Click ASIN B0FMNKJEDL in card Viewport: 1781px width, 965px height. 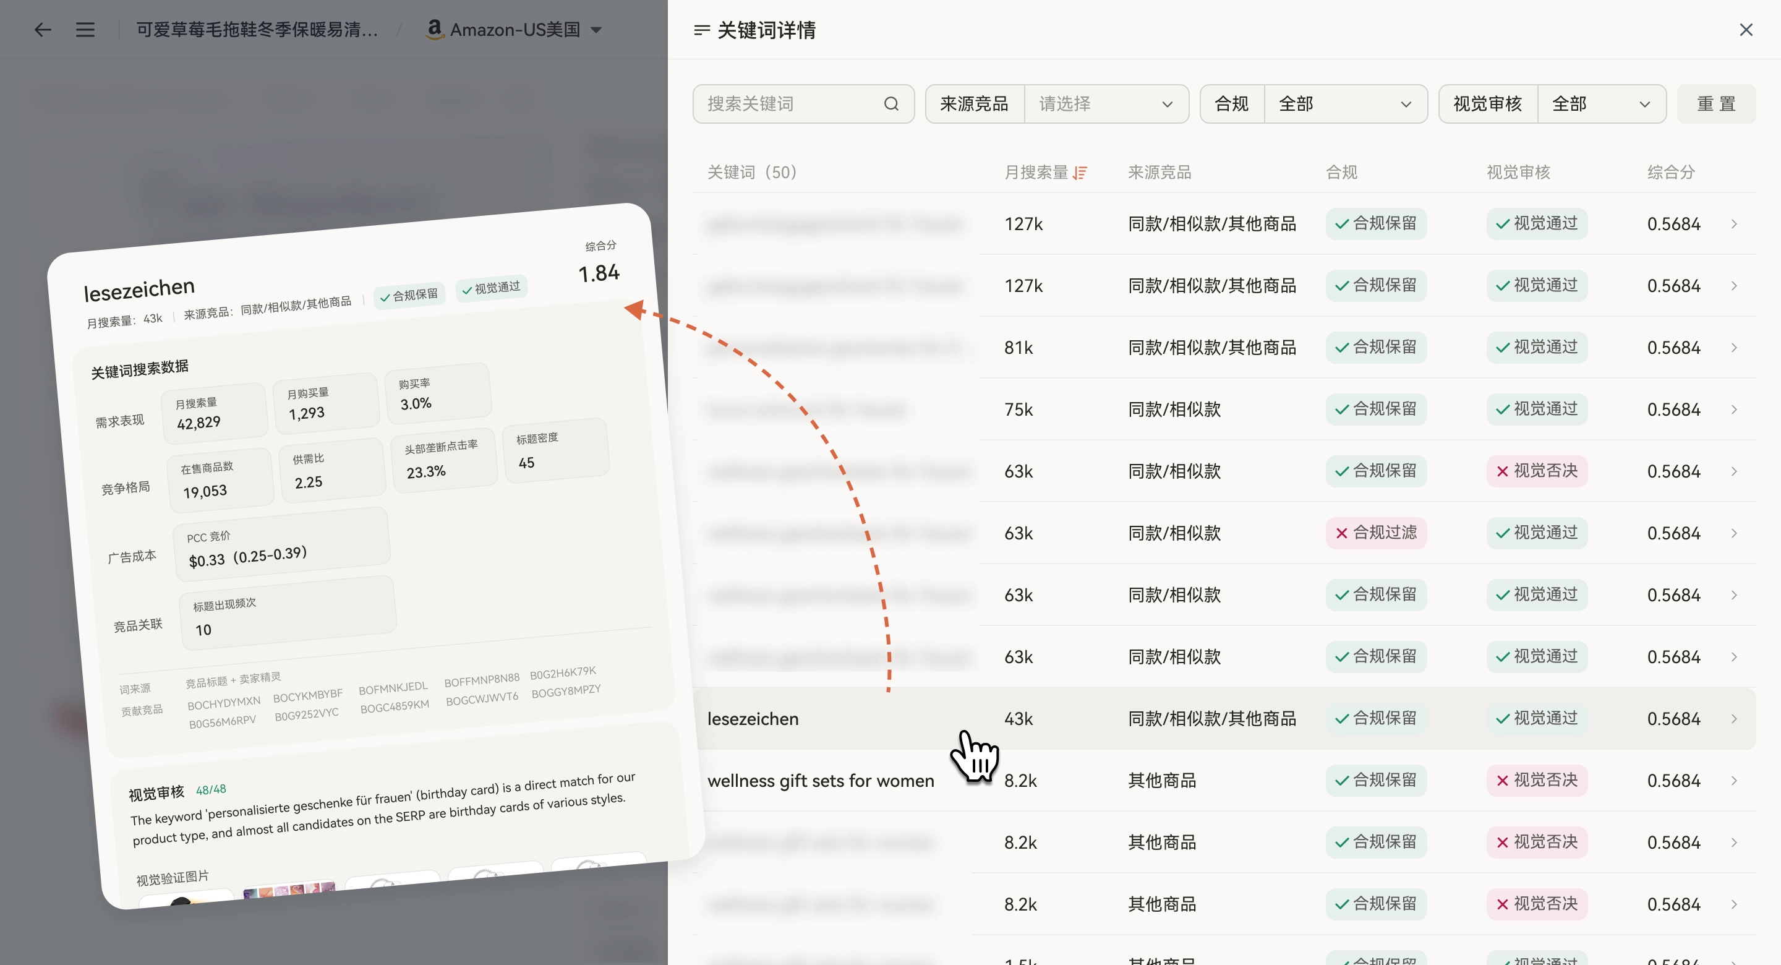(x=393, y=688)
